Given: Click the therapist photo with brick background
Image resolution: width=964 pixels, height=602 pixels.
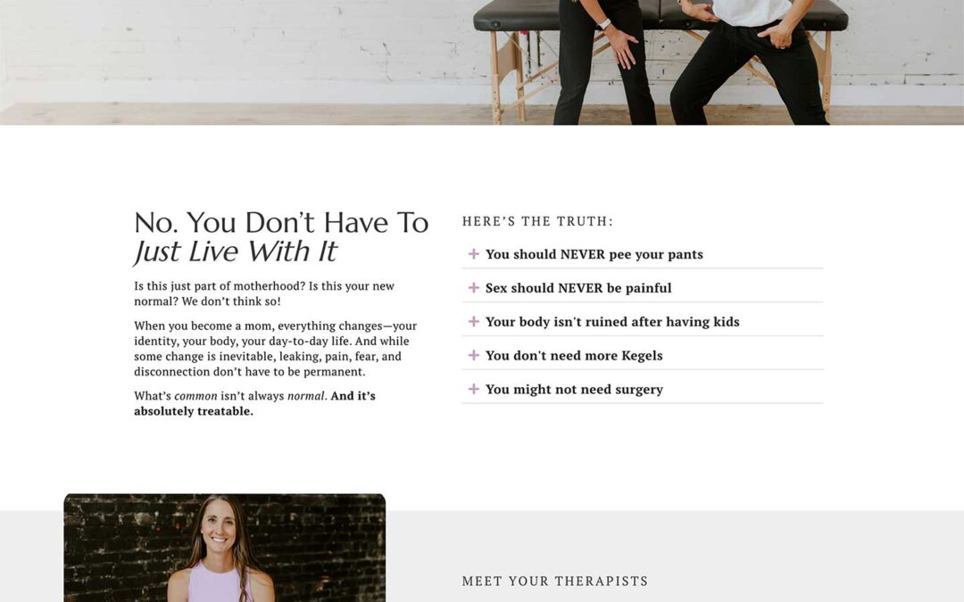Looking at the screenshot, I should [224, 548].
